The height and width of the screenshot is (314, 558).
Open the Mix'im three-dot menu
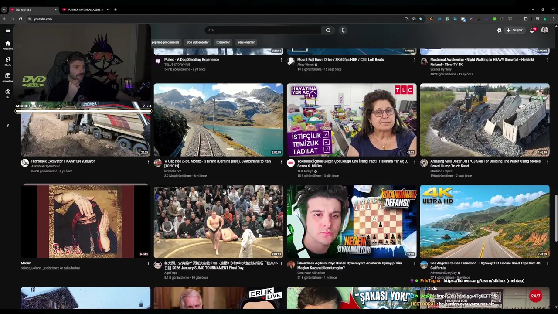(x=149, y=264)
